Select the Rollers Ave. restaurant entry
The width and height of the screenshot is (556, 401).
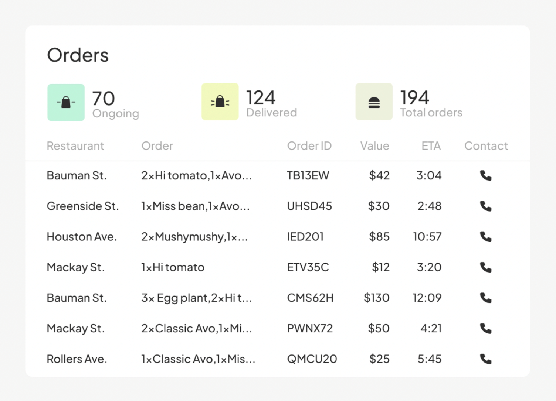(x=77, y=359)
